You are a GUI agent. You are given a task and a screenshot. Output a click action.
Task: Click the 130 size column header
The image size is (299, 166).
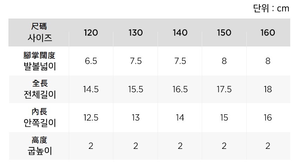click(135, 33)
